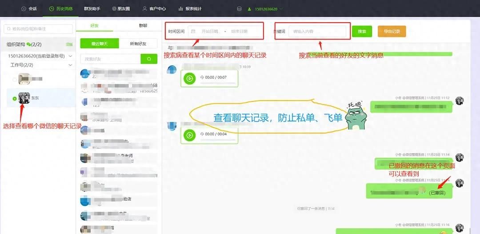This screenshot has height=234, width=480.
Task: Click the sender avatar on the 10:39 message
Action: 172,69
